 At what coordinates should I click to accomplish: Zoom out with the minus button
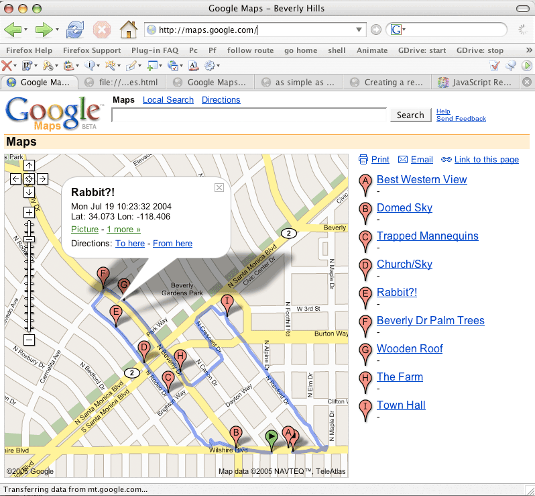(x=29, y=340)
